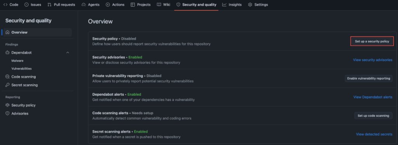
Task: Click the Pull requests branch icon
Action: pyautogui.click(x=49, y=5)
